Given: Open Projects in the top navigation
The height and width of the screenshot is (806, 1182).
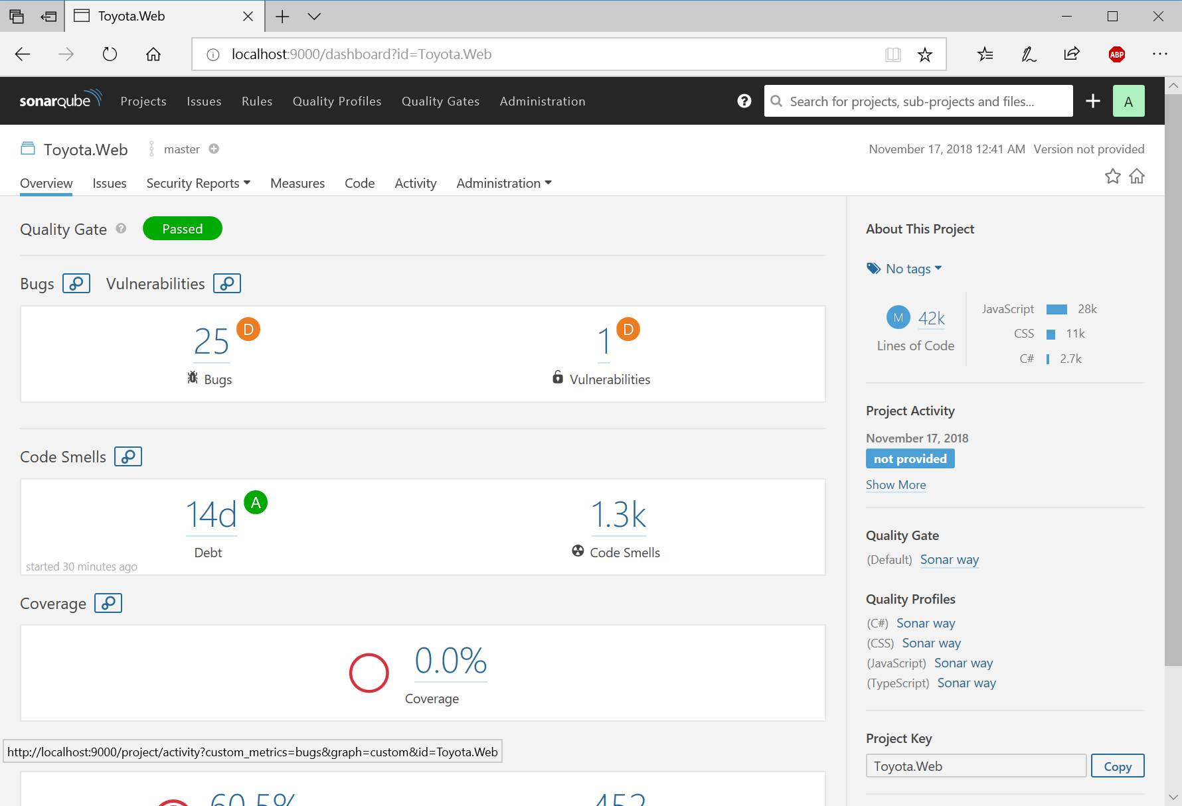Looking at the screenshot, I should pyautogui.click(x=143, y=101).
